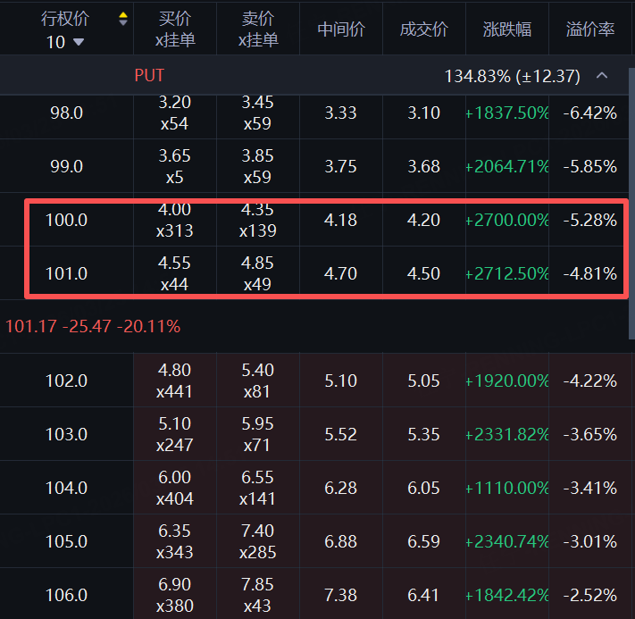The width and height of the screenshot is (635, 619).
Task: Click the 买价 x挂单 column header
Action: click(175, 29)
